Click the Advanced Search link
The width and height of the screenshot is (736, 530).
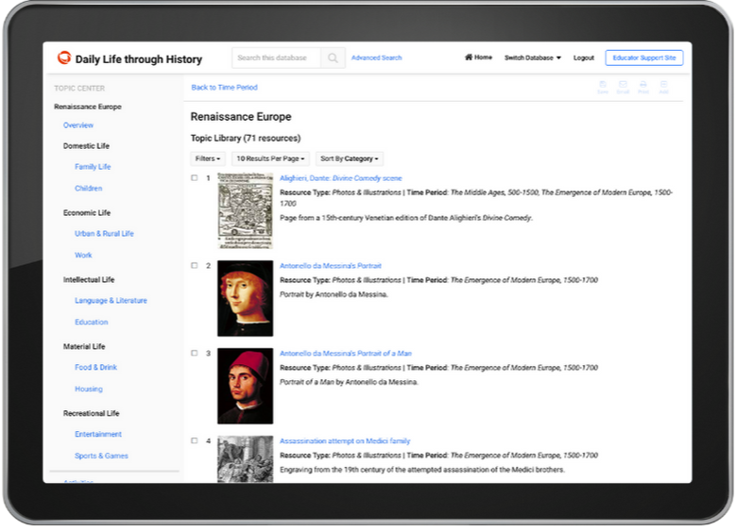point(376,58)
